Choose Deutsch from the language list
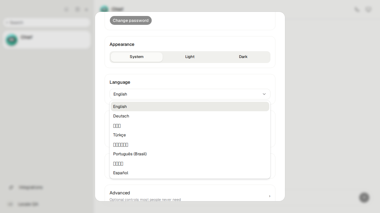The width and height of the screenshot is (380, 213). tap(190, 116)
